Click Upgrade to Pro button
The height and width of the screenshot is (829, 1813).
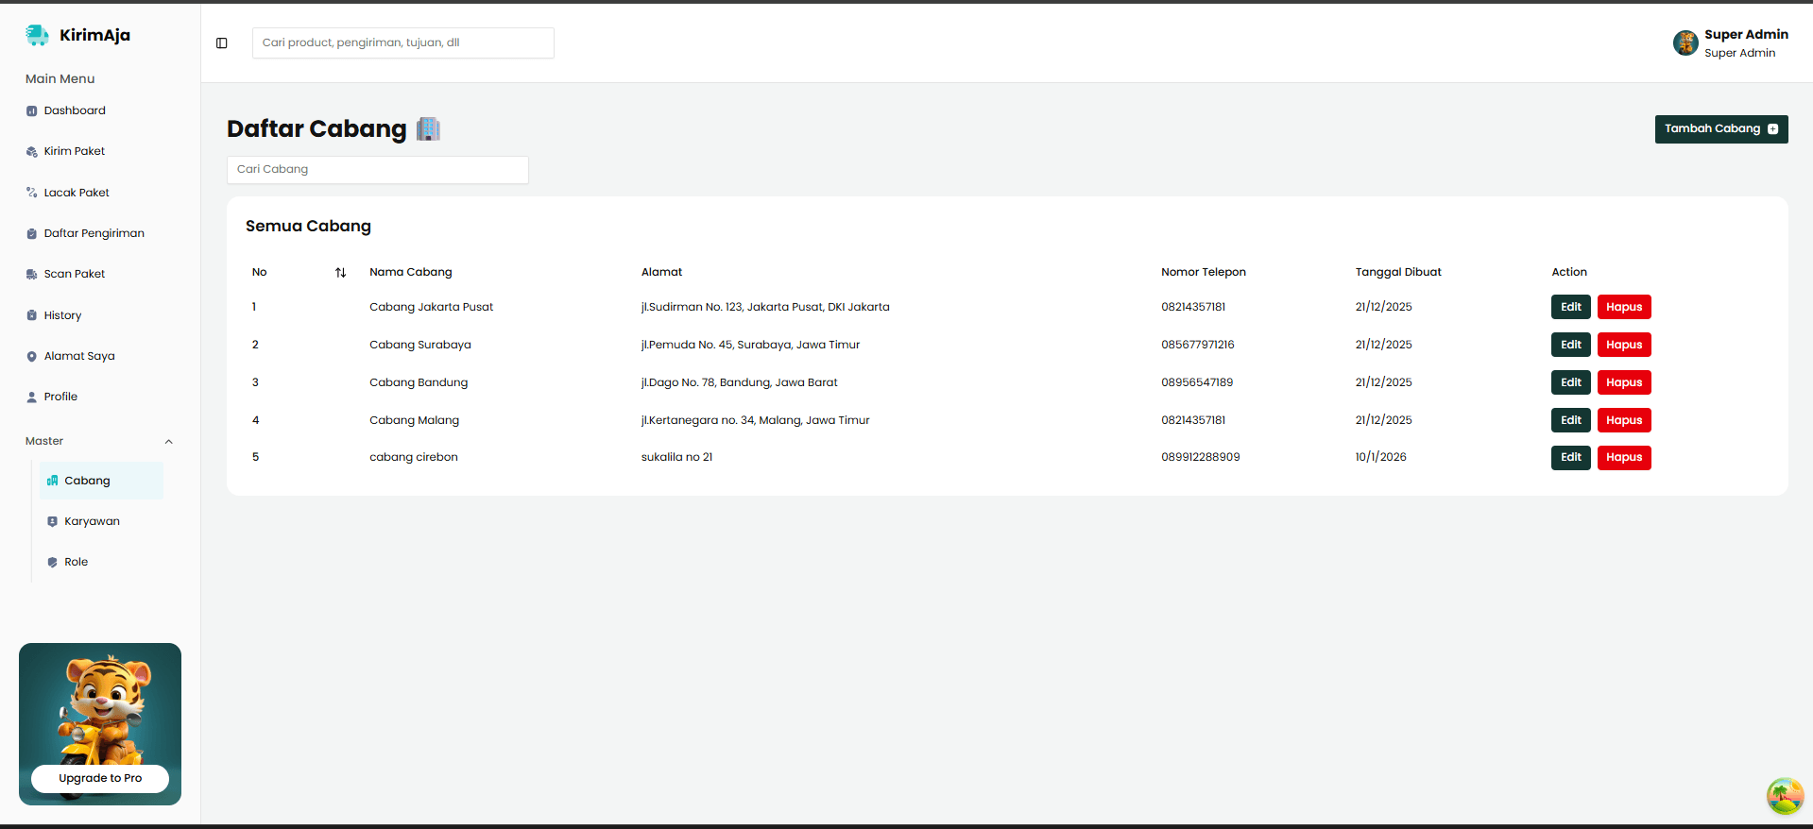tap(100, 779)
